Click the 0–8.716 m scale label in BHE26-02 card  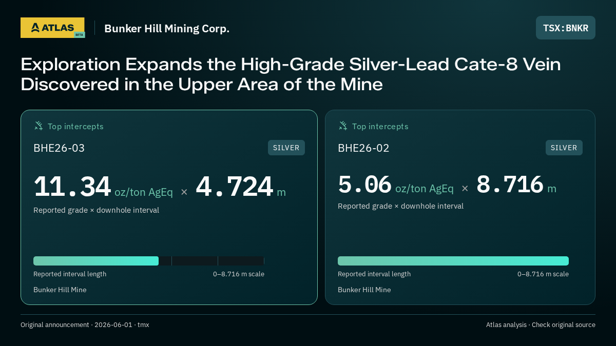tap(543, 274)
